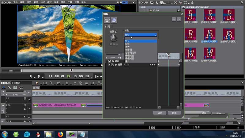The image size is (245, 138).
Task: Click the 进展 dial knob
Action: tap(113, 38)
